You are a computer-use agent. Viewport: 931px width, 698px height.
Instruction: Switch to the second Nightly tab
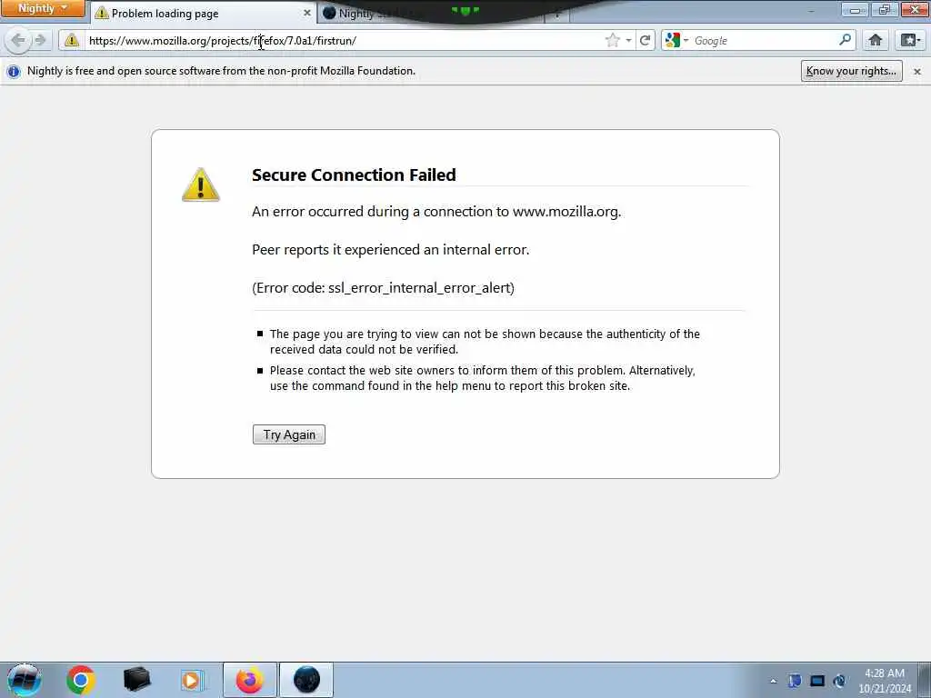click(430, 13)
